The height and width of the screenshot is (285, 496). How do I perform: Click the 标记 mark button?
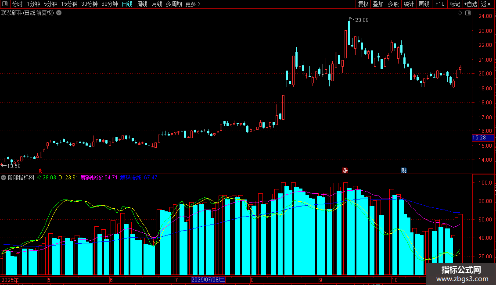coord(455,4)
